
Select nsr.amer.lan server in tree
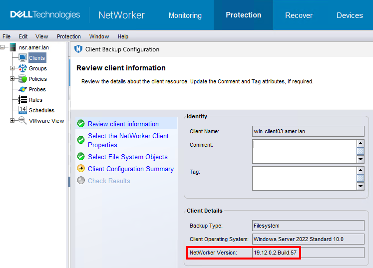[34, 47]
